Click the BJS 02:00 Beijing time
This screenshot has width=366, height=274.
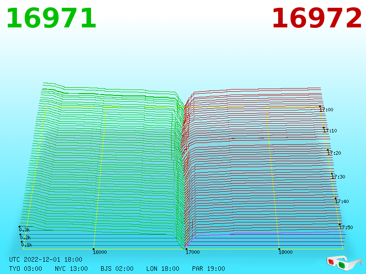117,269
